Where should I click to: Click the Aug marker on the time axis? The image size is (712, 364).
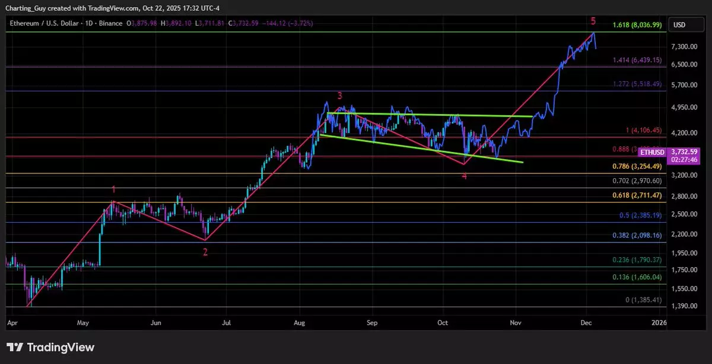(x=299, y=322)
